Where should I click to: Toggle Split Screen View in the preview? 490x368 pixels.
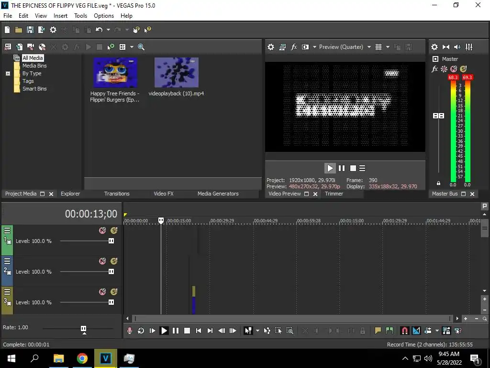pos(305,47)
